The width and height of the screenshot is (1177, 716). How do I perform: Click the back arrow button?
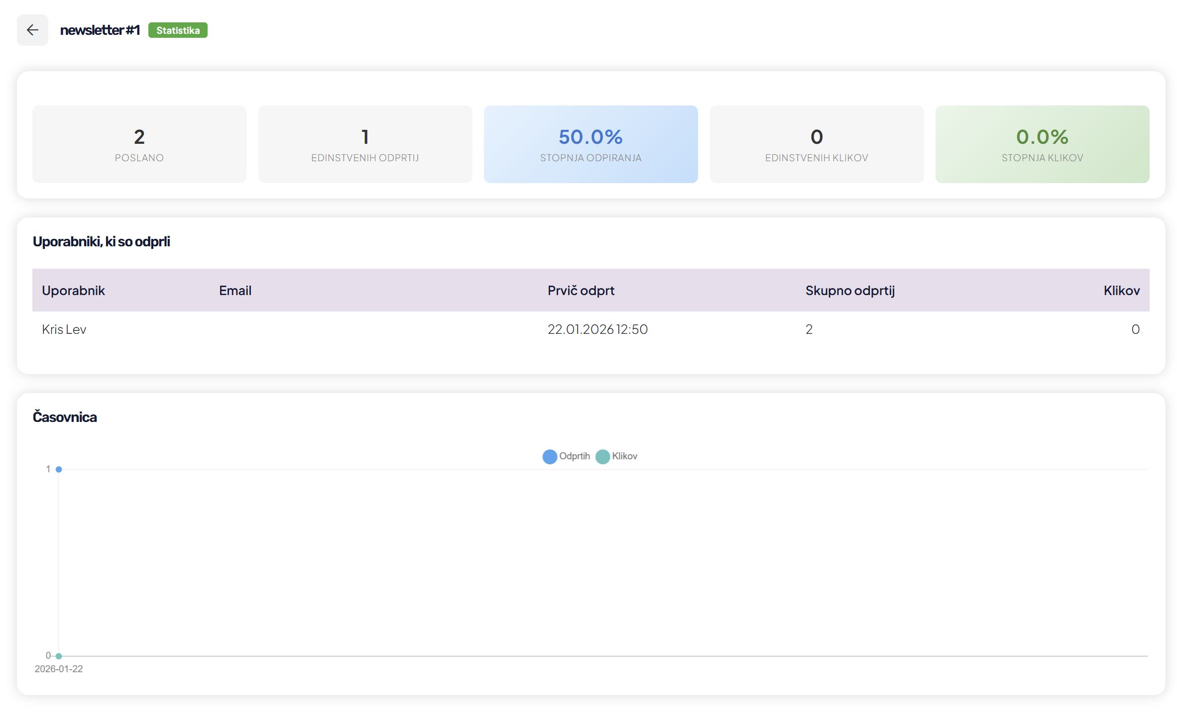point(32,30)
